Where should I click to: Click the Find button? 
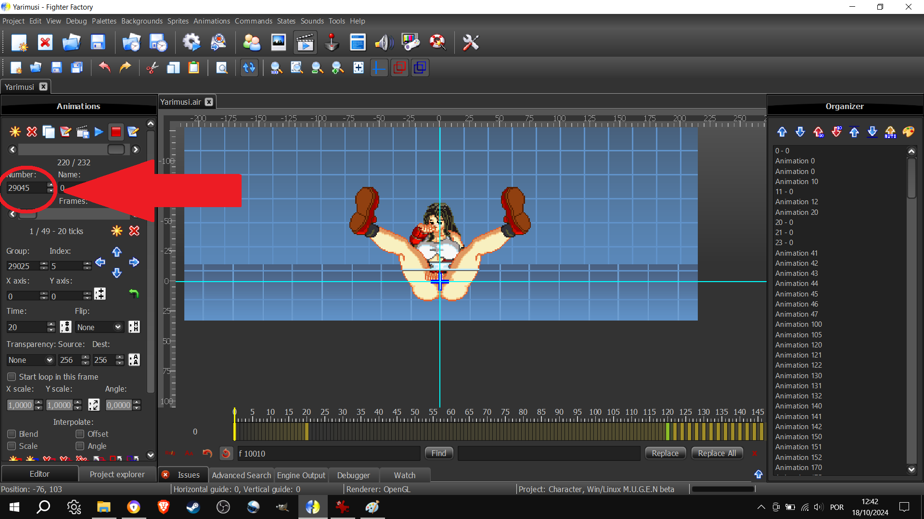coord(438,453)
